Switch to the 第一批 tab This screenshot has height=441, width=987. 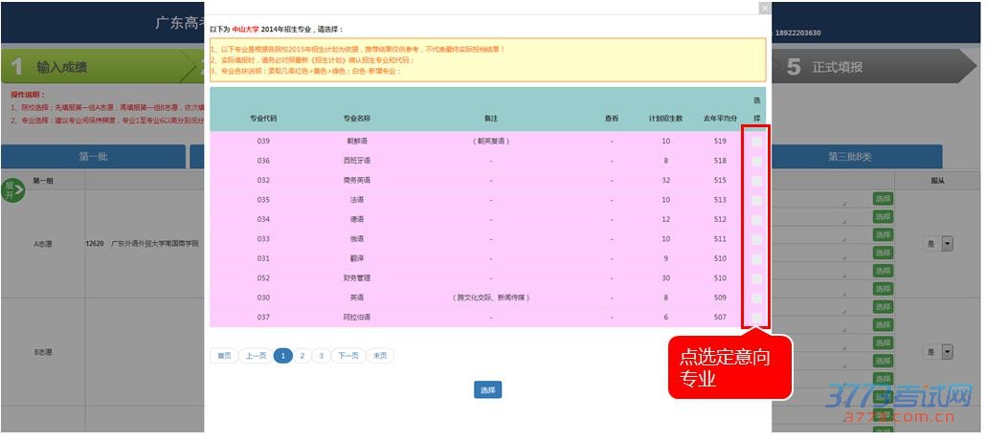point(93,157)
